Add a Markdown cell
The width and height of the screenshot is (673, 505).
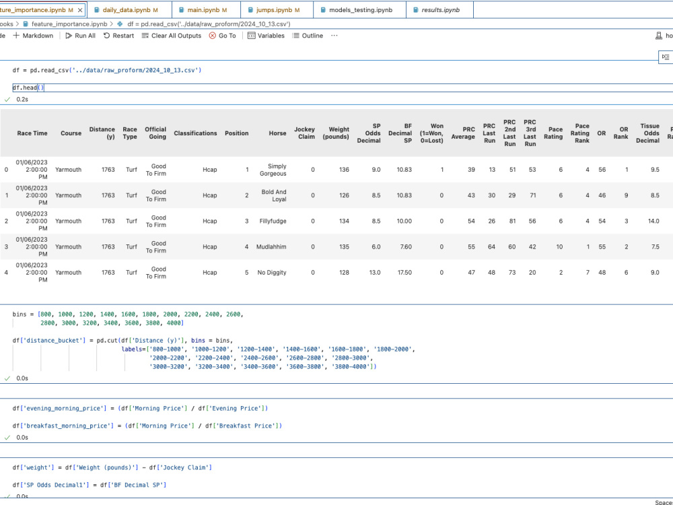33,36
